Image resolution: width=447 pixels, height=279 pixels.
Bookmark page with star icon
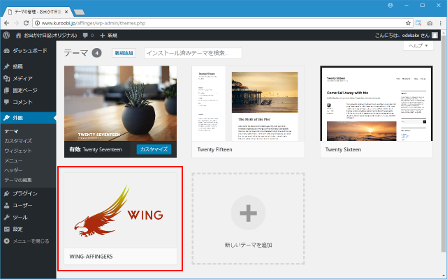coord(408,23)
